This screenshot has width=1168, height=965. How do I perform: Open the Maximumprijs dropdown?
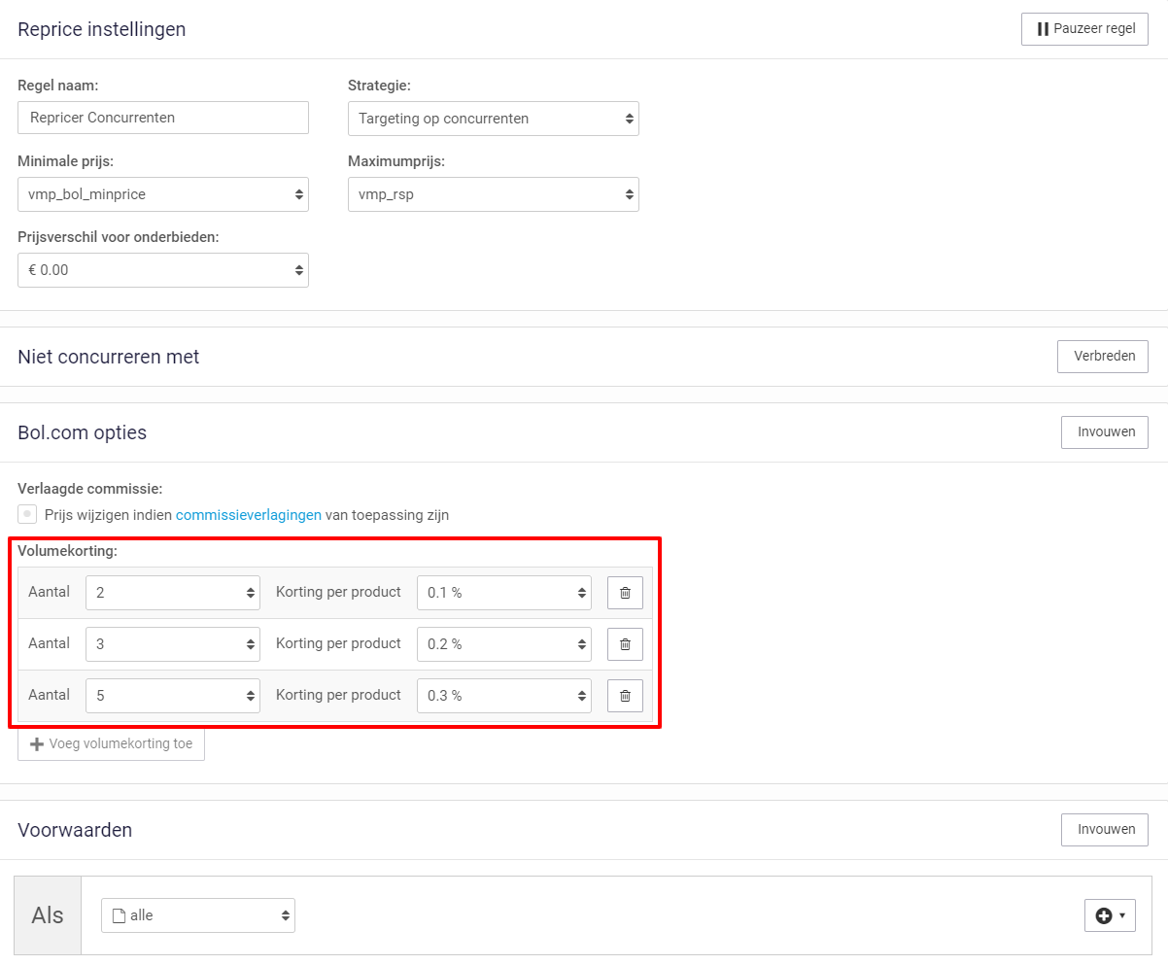494,194
